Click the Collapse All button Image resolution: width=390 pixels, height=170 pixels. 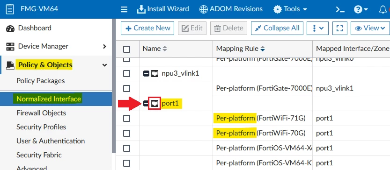[x=277, y=28]
